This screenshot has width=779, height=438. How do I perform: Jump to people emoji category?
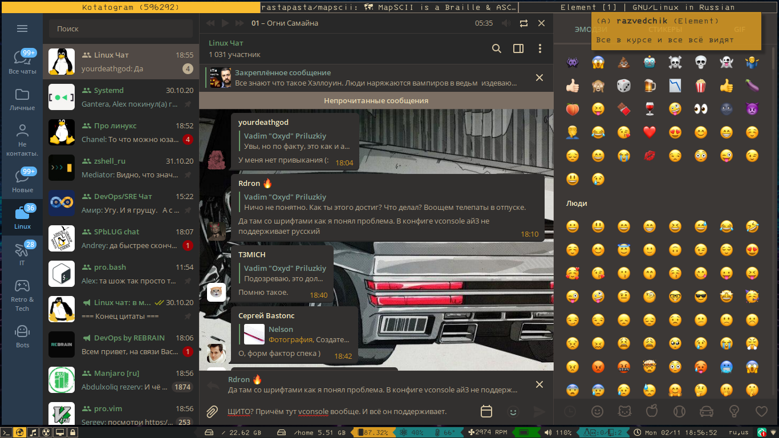click(597, 411)
